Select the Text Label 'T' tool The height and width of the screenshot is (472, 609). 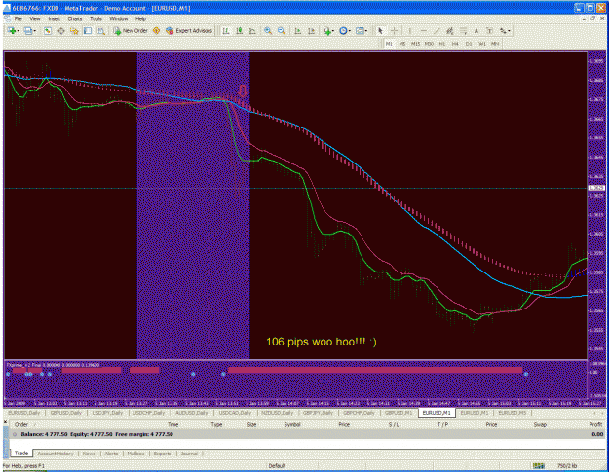(x=489, y=31)
